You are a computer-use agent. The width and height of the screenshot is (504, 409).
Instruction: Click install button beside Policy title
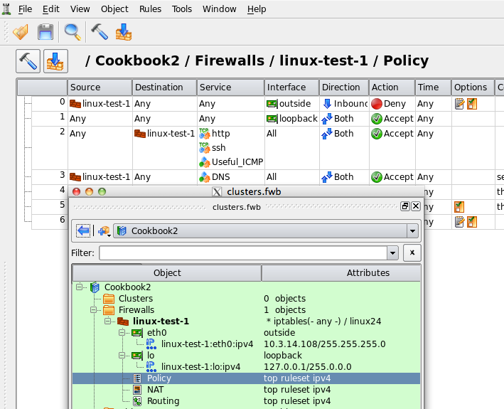55,61
